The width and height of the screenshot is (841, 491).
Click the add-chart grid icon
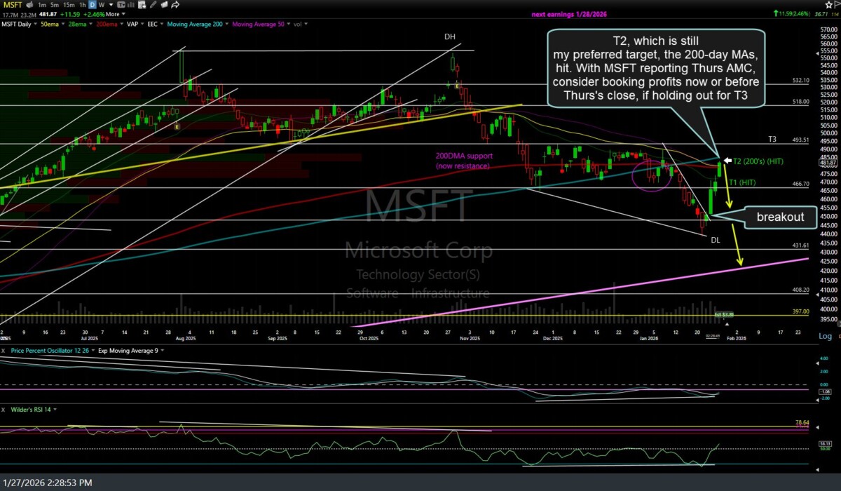(141, 4)
